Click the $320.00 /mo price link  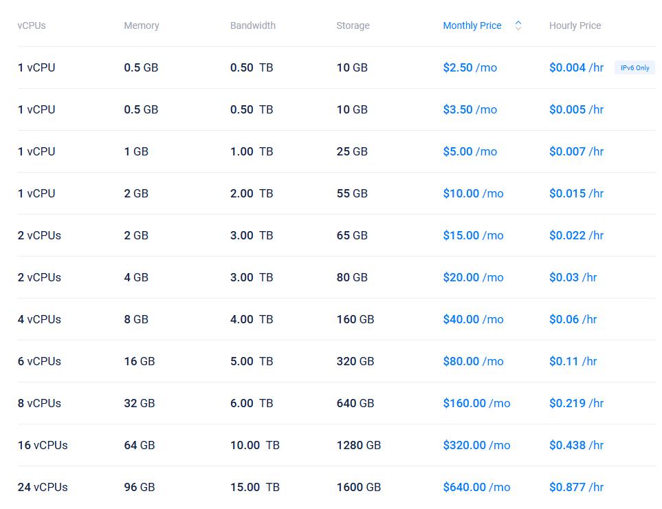click(x=476, y=445)
